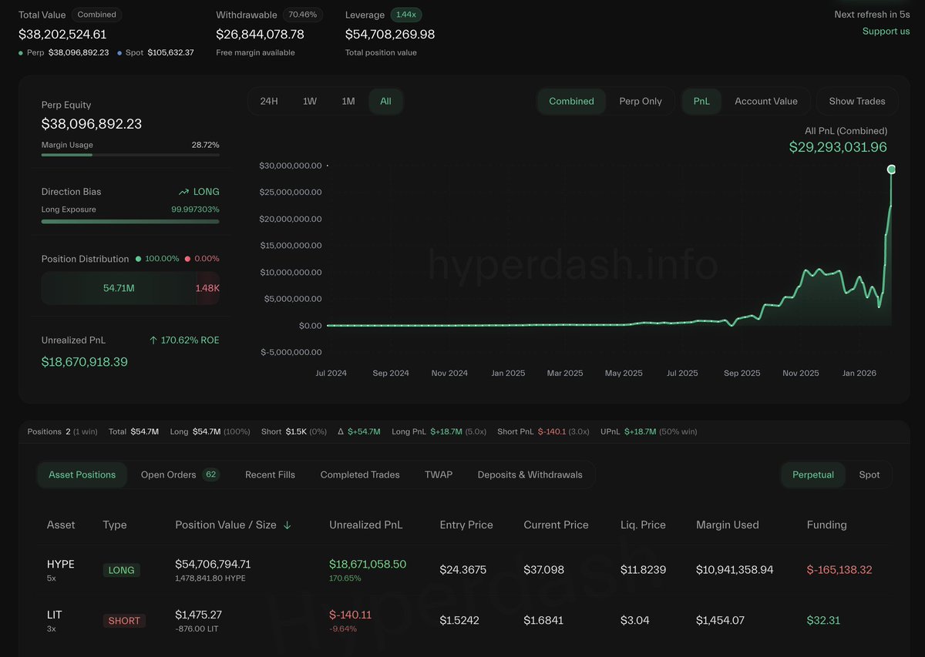Click the LONG trend arrow icon in Direction Bias
Image resolution: width=925 pixels, height=657 pixels.
point(183,192)
